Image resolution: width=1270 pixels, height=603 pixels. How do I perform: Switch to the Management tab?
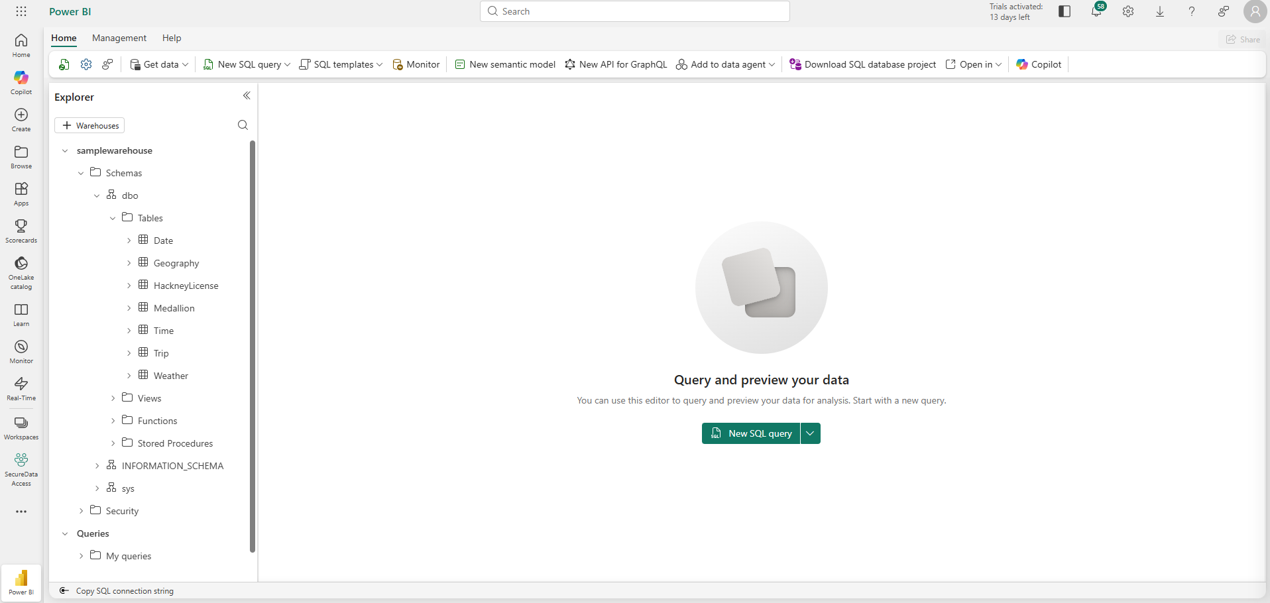click(119, 38)
